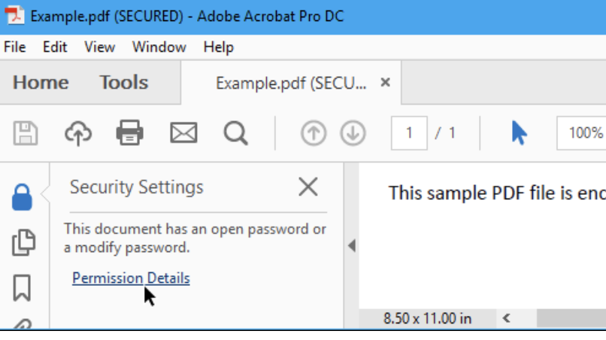Choose the selection arrow tool
The height and width of the screenshot is (340, 606).
(x=519, y=133)
